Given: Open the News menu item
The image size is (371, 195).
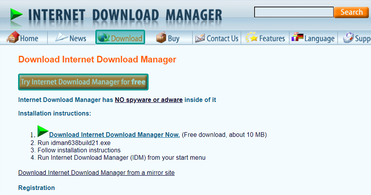Looking at the screenshot, I should coord(78,38).
